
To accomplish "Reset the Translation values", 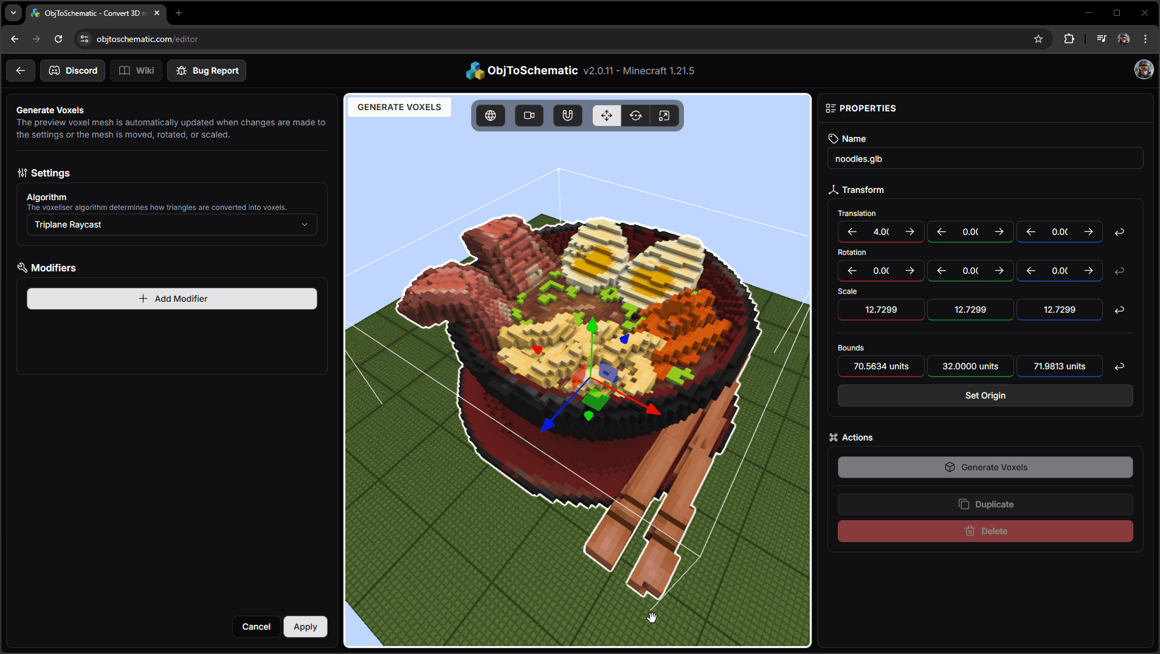I will pos(1119,232).
